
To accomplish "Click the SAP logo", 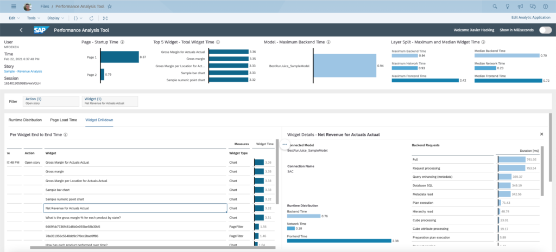I will click(x=40, y=30).
